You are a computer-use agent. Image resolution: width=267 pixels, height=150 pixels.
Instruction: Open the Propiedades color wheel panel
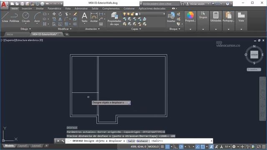pyautogui.click(x=190, y=17)
